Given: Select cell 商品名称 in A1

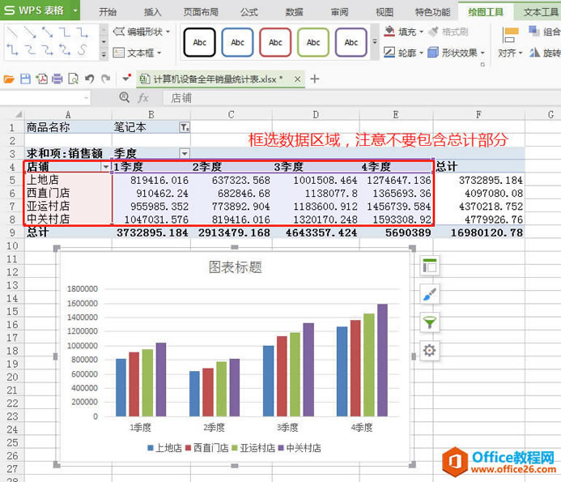Looking at the screenshot, I should click(x=68, y=127).
